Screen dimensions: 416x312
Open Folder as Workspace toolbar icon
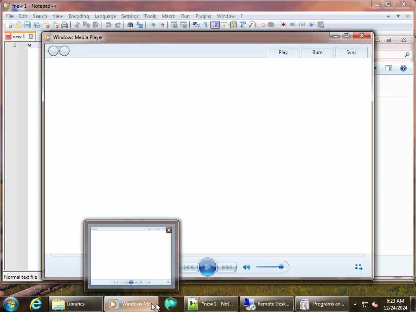pos(262,25)
